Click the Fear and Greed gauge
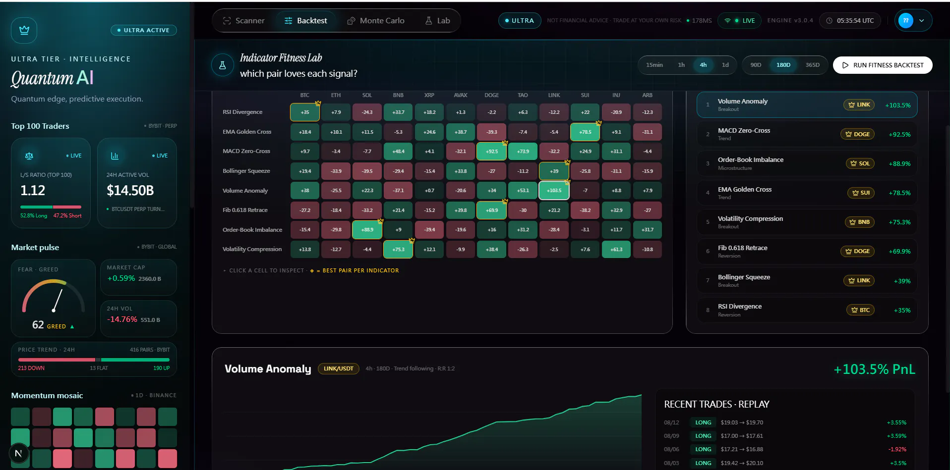950x470 pixels. [54, 298]
